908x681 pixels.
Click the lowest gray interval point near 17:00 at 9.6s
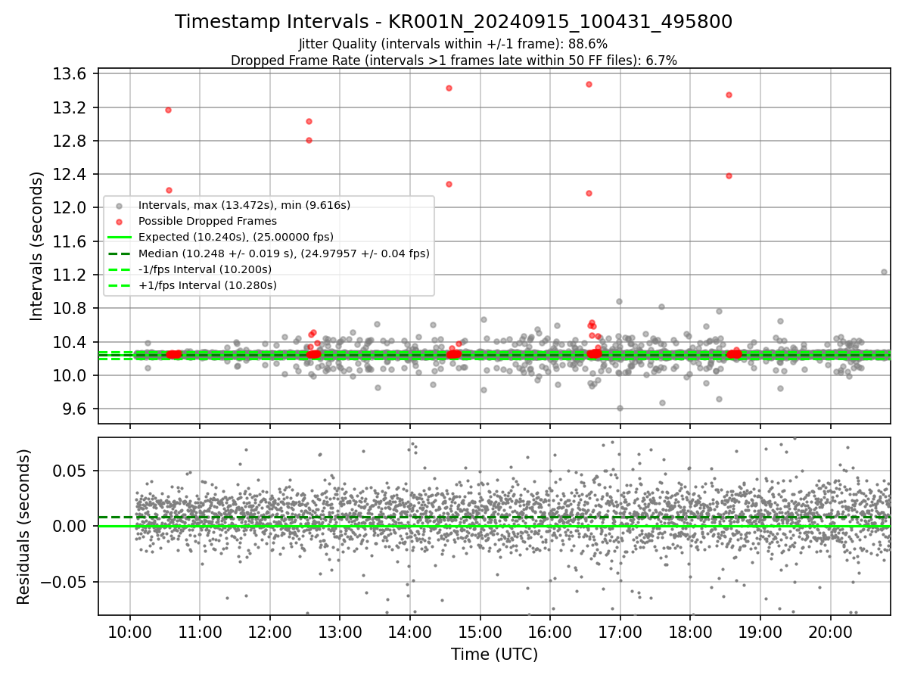click(x=620, y=408)
